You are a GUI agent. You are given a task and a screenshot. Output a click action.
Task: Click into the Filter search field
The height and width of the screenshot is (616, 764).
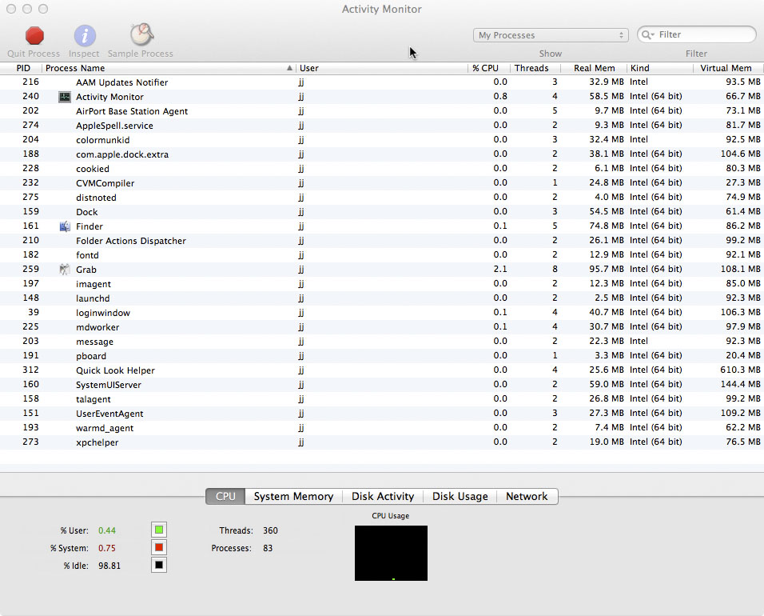(x=697, y=34)
